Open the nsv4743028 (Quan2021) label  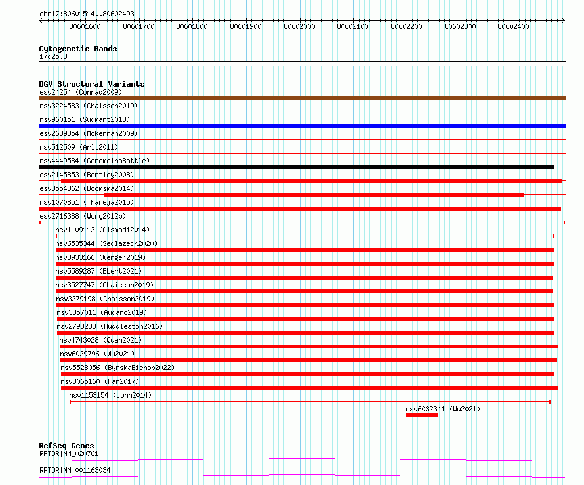click(x=100, y=340)
